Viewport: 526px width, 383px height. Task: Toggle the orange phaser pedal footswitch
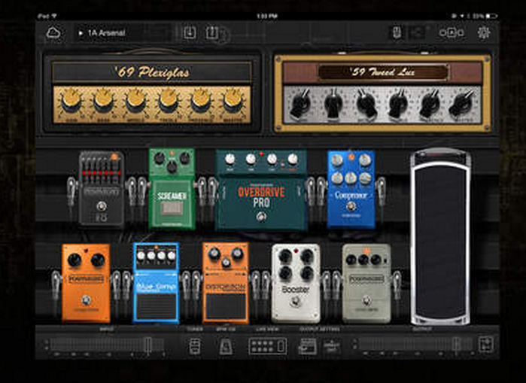pyautogui.click(x=87, y=300)
